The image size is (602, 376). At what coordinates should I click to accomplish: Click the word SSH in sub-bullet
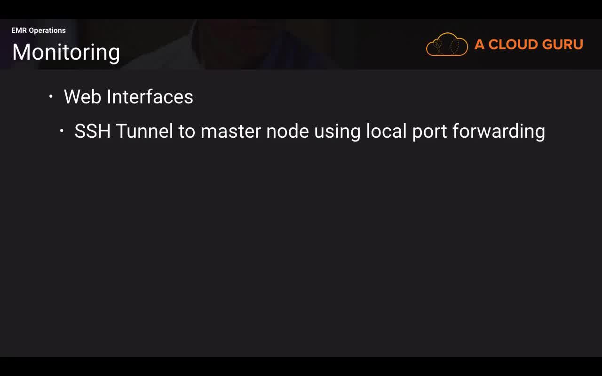click(x=92, y=131)
